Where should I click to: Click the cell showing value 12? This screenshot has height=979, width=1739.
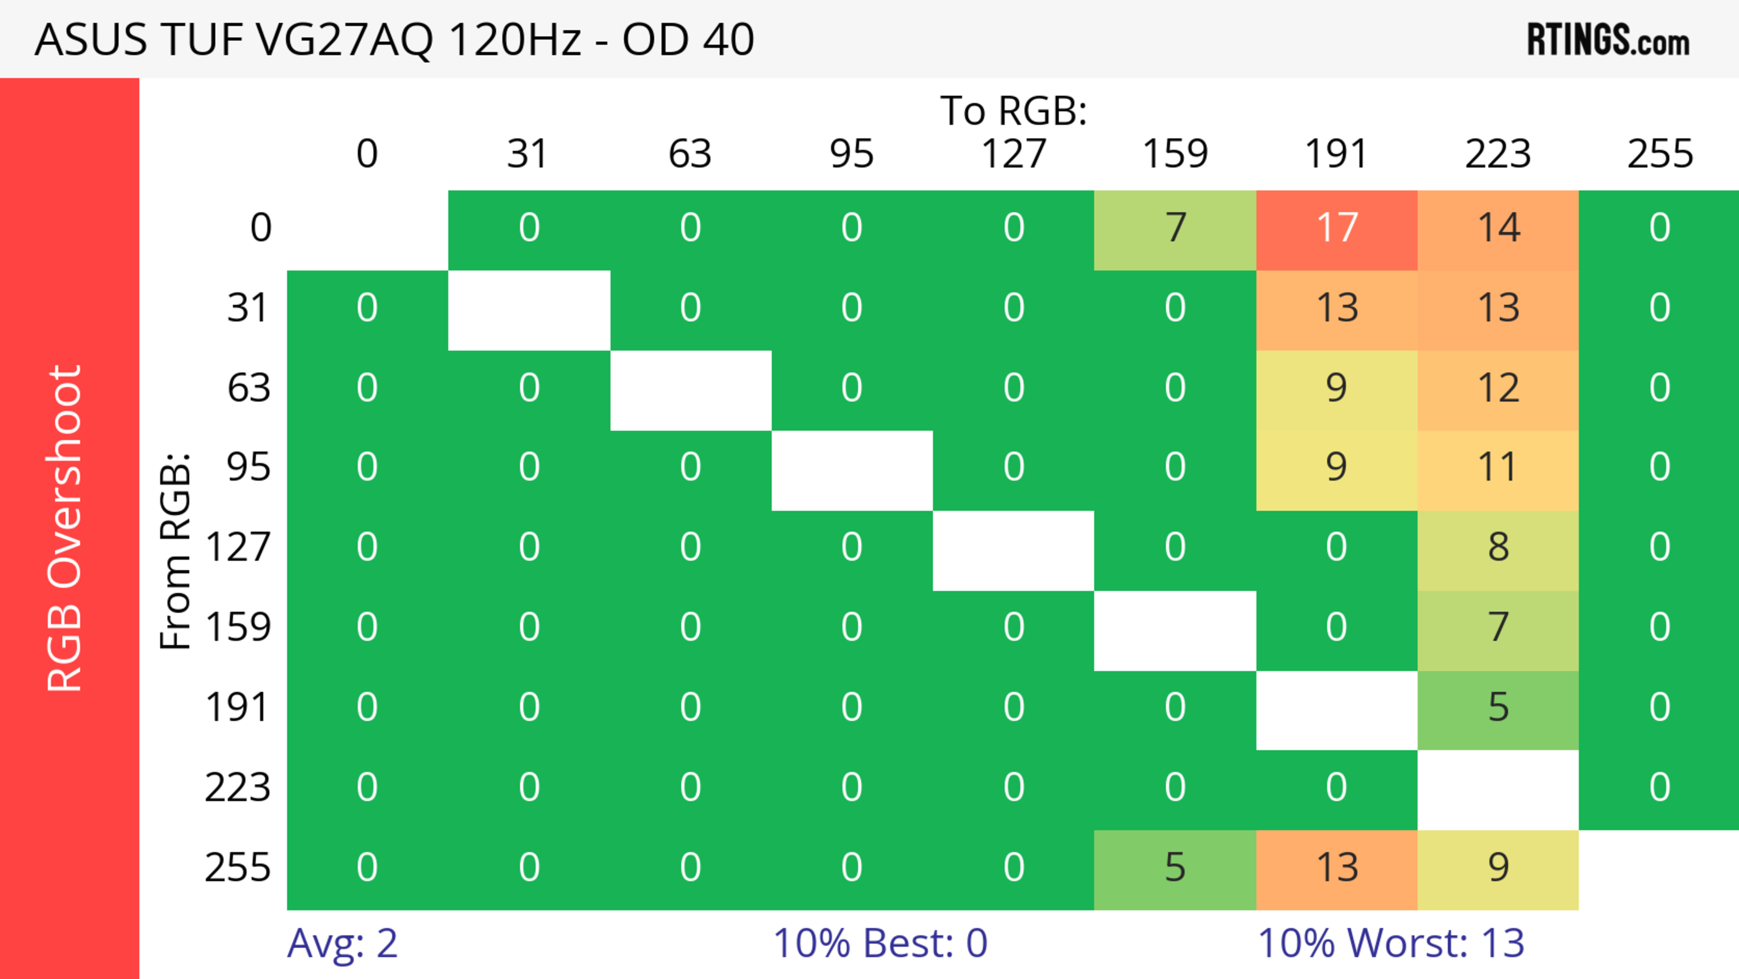click(x=1498, y=388)
